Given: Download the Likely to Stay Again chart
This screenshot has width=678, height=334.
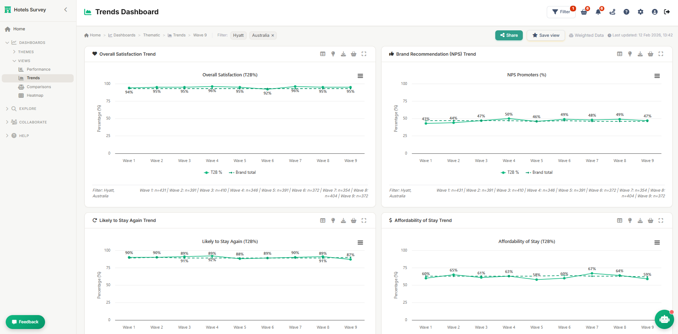Looking at the screenshot, I should (x=343, y=221).
